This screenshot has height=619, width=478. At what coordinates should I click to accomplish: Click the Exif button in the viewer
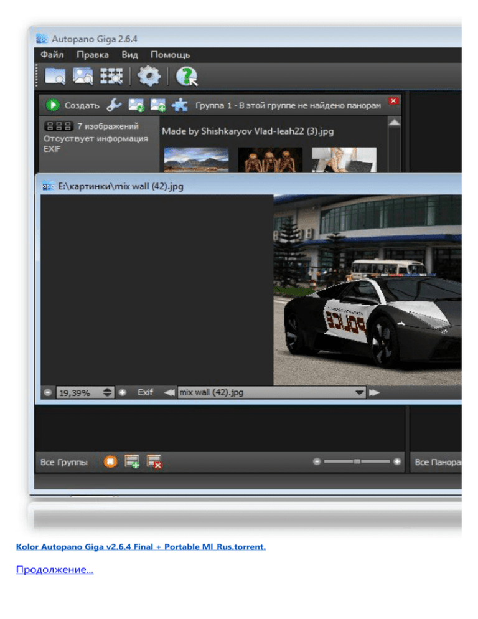[145, 392]
